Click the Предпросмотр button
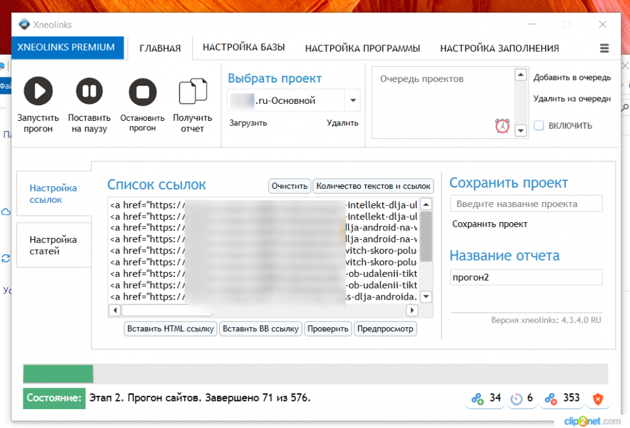Screen dimensions: 630x428 [385, 329]
